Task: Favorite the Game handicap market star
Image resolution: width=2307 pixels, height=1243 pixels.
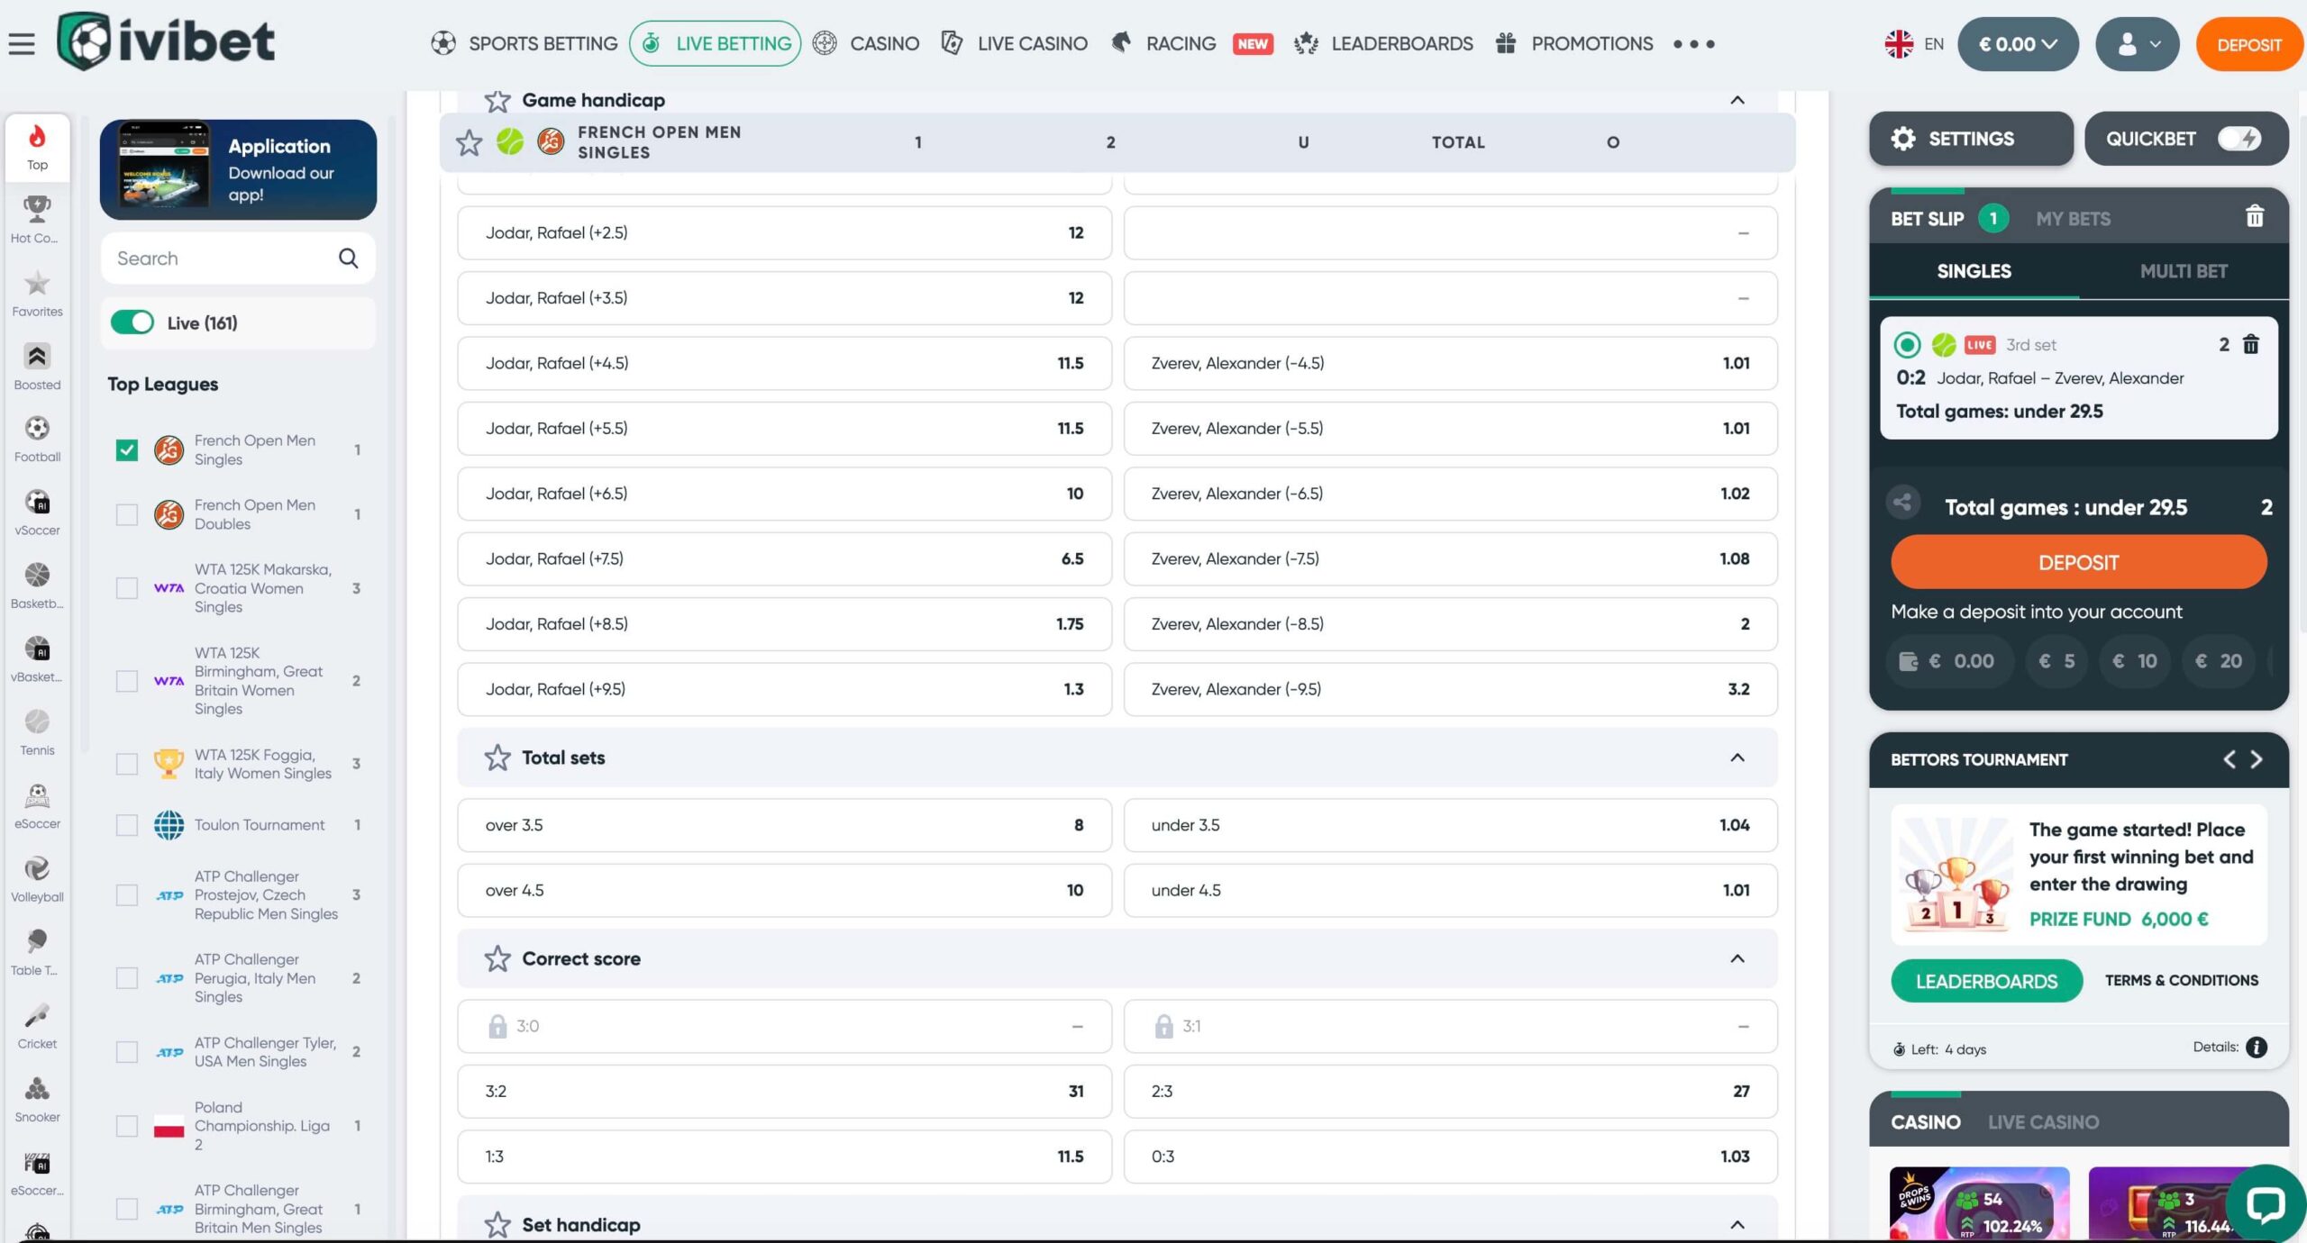Action: (x=497, y=100)
